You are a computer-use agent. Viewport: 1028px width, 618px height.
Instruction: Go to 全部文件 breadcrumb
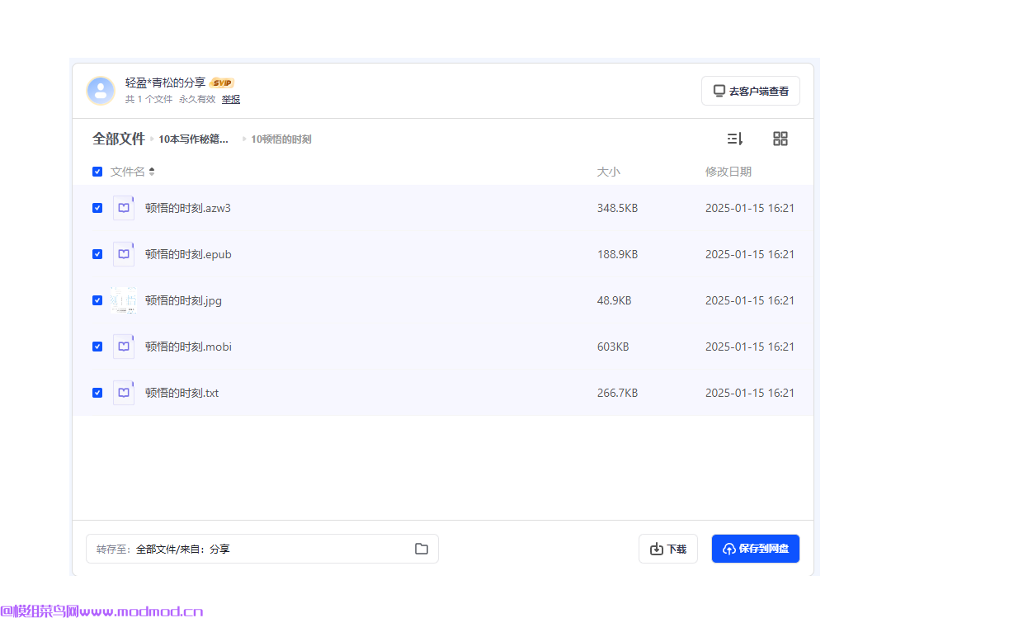tap(119, 139)
